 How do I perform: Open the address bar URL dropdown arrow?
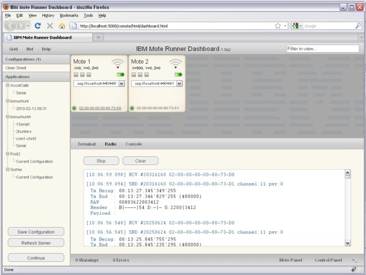[x=285, y=26]
